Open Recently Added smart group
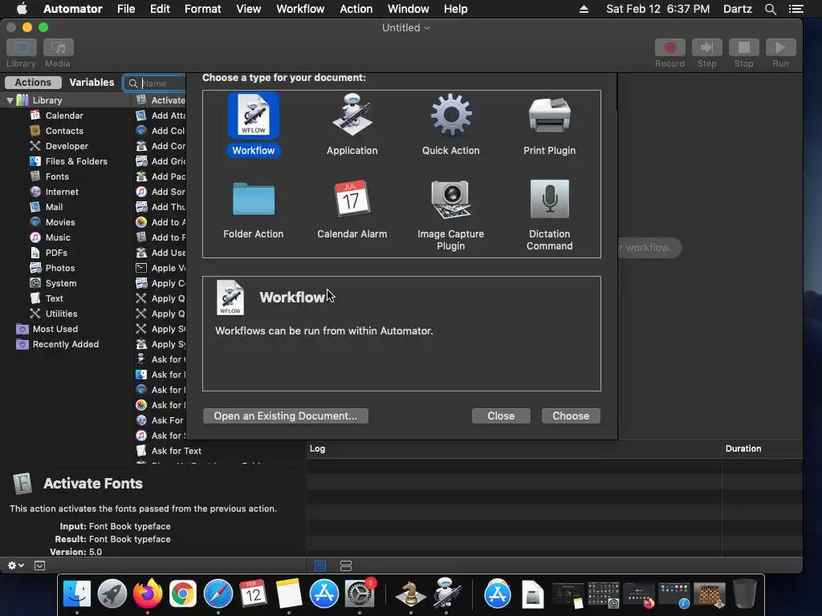 pyautogui.click(x=66, y=343)
